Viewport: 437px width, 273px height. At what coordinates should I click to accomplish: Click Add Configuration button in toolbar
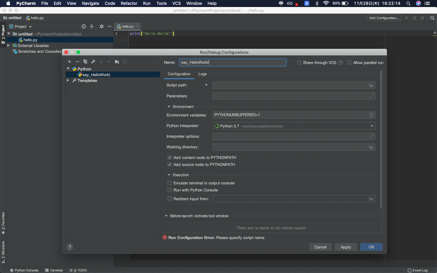[384, 18]
